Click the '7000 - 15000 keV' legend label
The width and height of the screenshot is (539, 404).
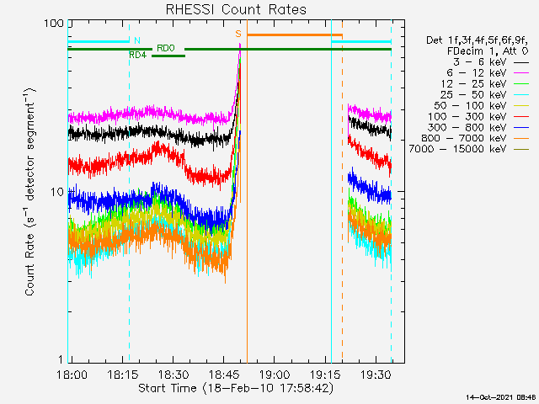coord(457,149)
